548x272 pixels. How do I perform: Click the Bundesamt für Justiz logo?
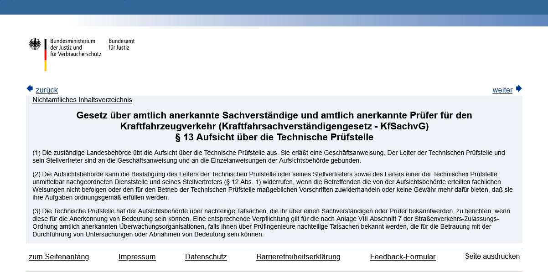pyautogui.click(x=121, y=43)
